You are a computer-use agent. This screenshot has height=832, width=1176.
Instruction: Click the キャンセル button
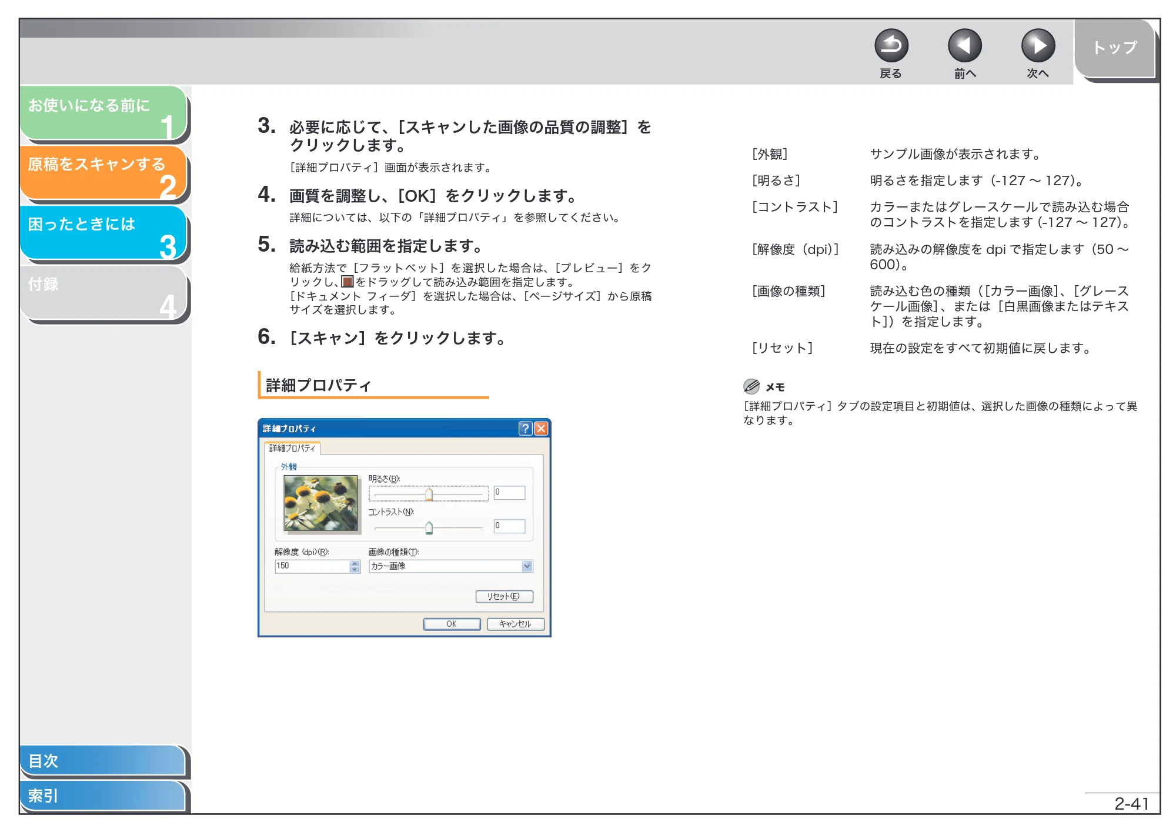pyautogui.click(x=516, y=624)
